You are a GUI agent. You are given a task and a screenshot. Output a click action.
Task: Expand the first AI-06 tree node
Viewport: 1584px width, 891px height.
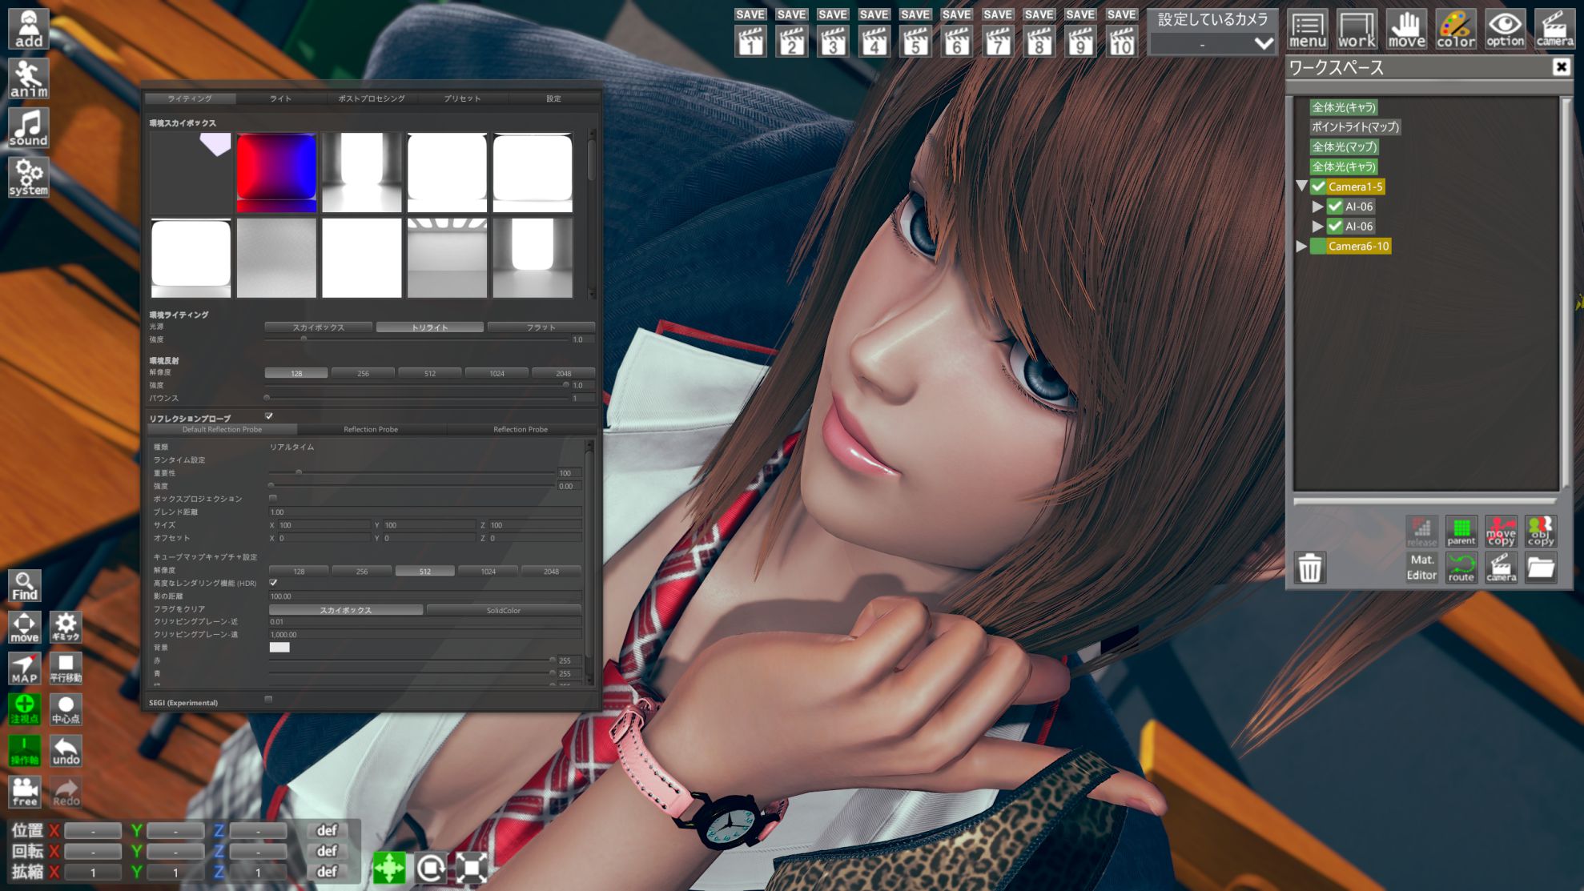1317,207
